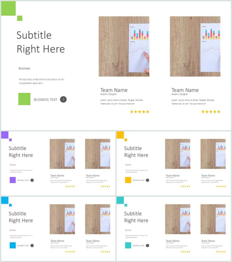The image size is (232, 262).
Task: Select the second Team Name heading in main slide
Action: (185, 90)
